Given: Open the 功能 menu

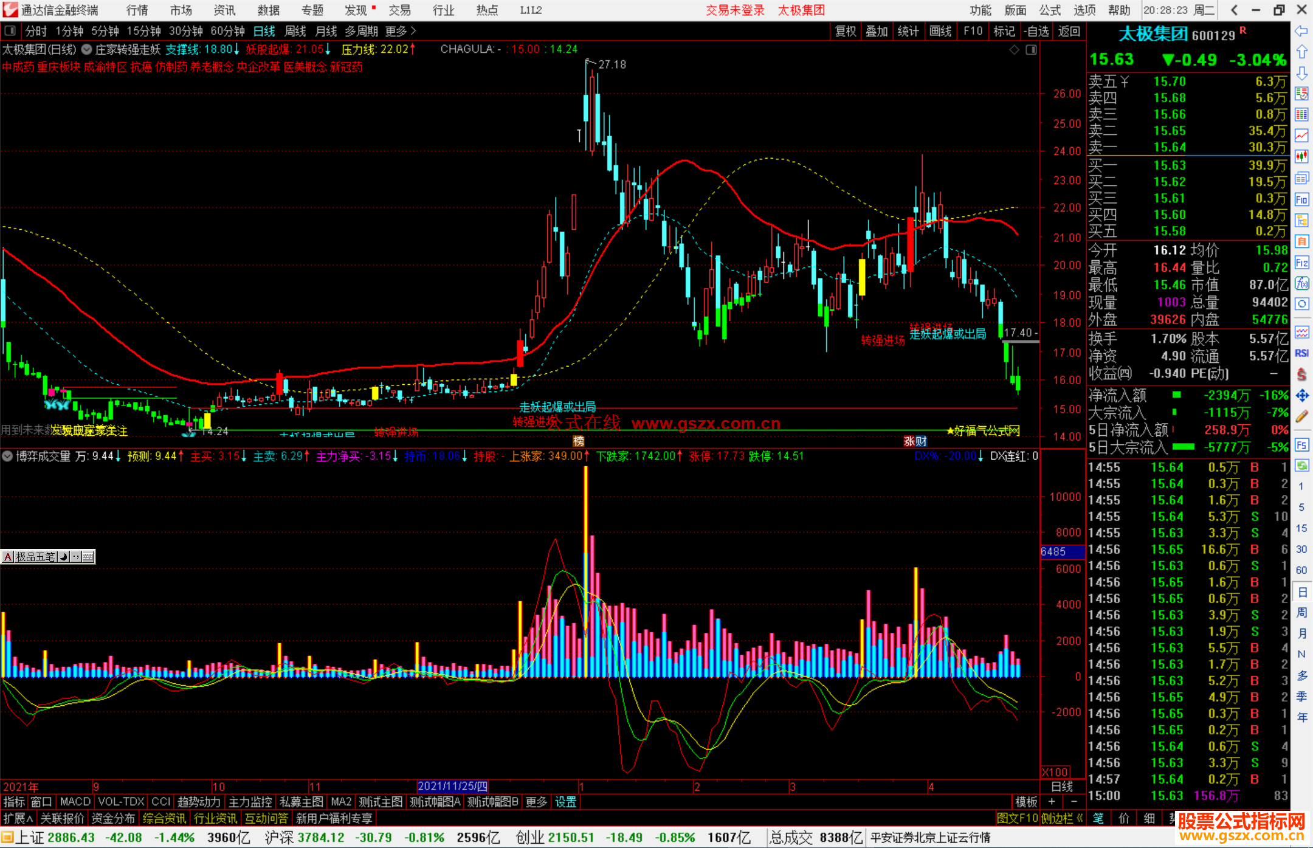Looking at the screenshot, I should click(x=980, y=10).
